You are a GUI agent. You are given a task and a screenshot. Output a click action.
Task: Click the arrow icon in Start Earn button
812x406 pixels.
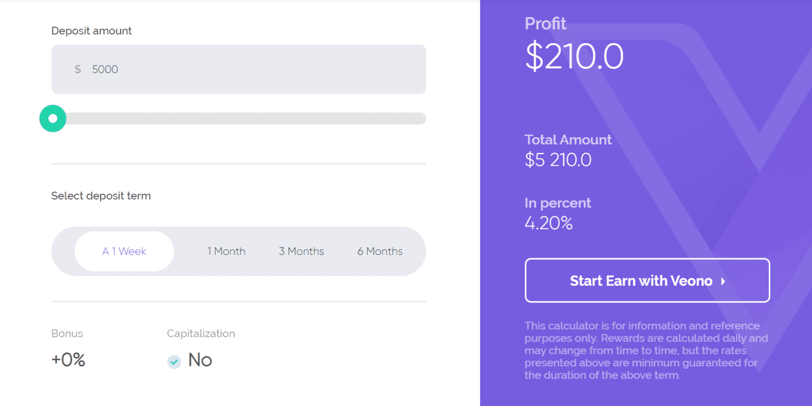(x=723, y=281)
